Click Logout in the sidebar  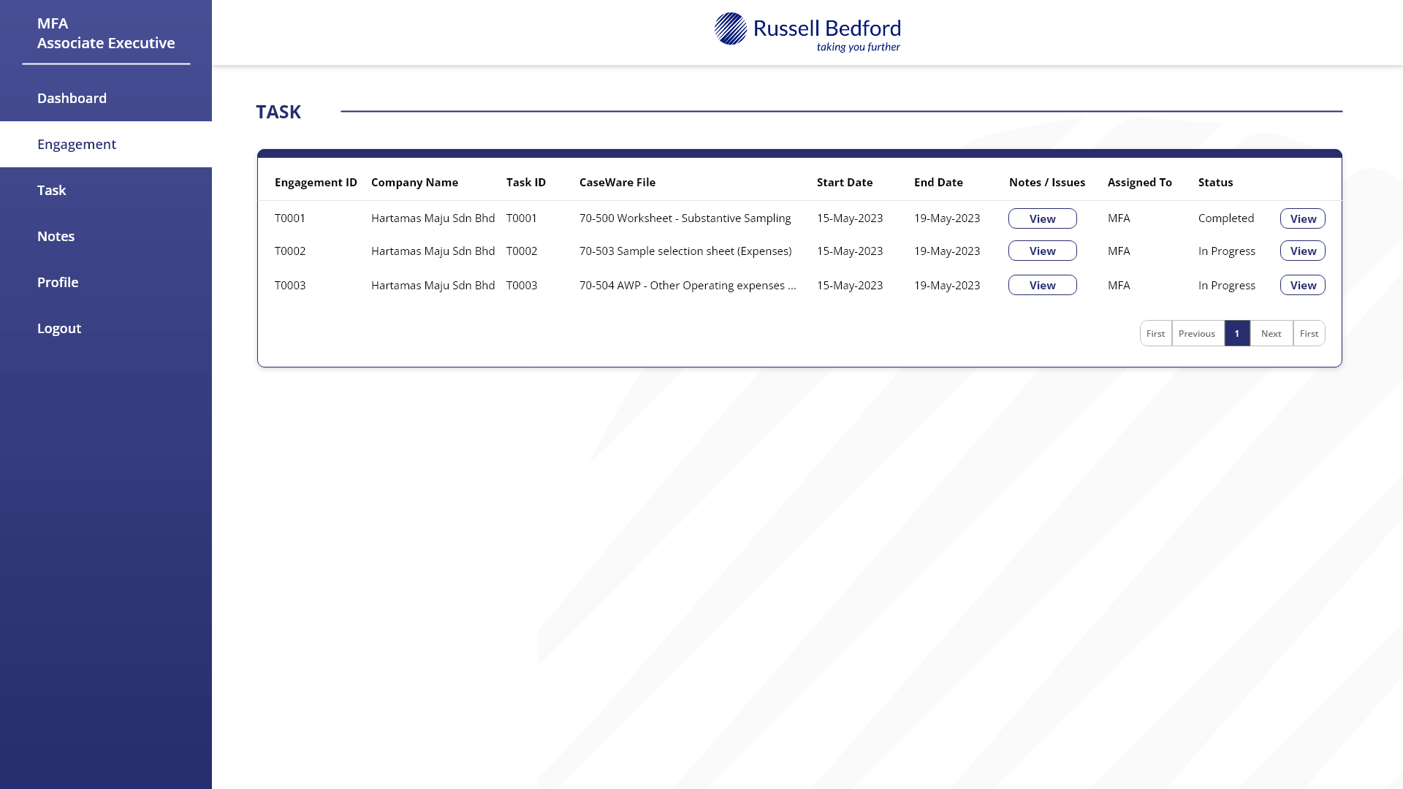click(x=59, y=328)
